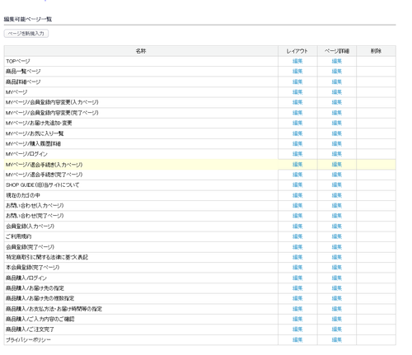This screenshot has height=355, width=412.
Task: Open layout 編集 for 会員登録(入力ページ)
Action: [x=297, y=227]
